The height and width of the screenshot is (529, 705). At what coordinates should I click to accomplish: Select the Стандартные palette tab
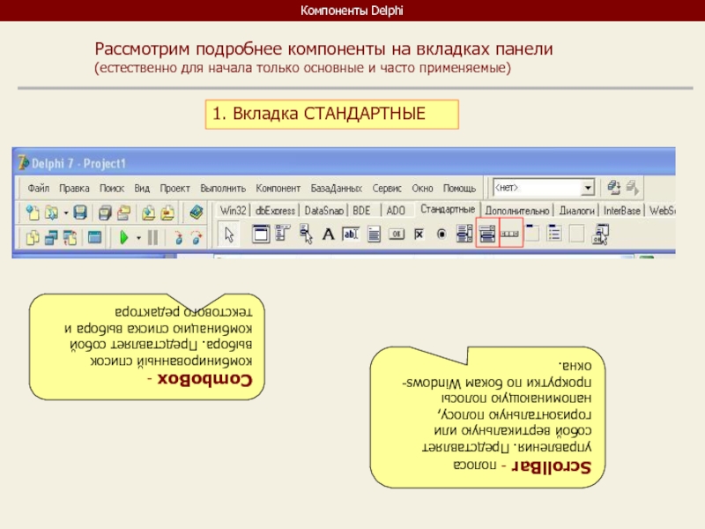click(x=448, y=209)
